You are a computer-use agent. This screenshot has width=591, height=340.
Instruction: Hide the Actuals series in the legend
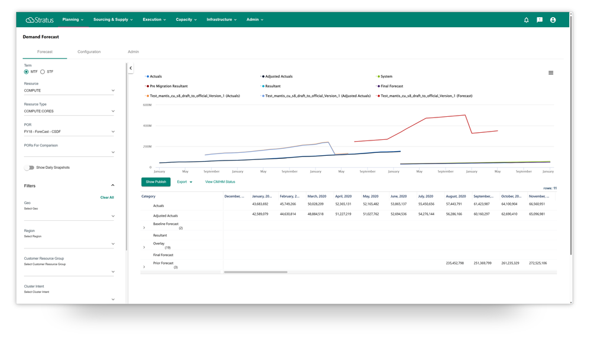153,76
